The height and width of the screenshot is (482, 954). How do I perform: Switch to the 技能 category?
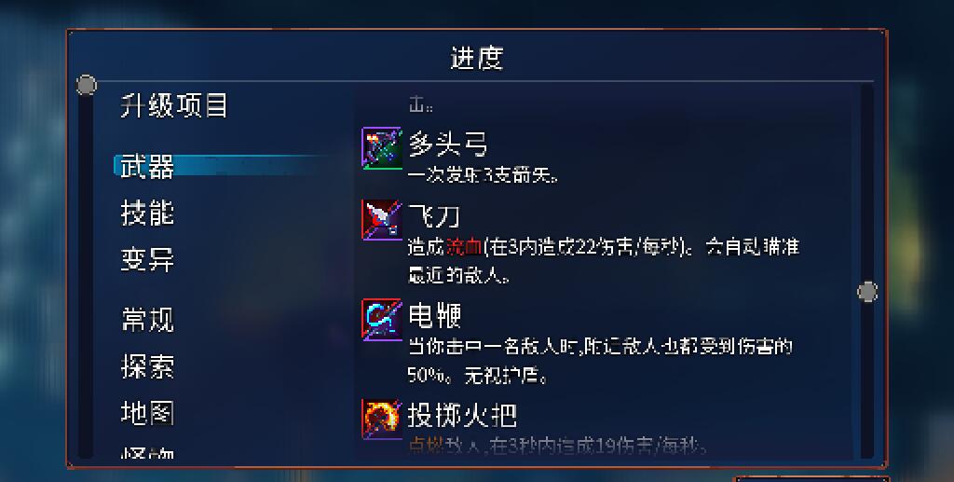coord(147,213)
